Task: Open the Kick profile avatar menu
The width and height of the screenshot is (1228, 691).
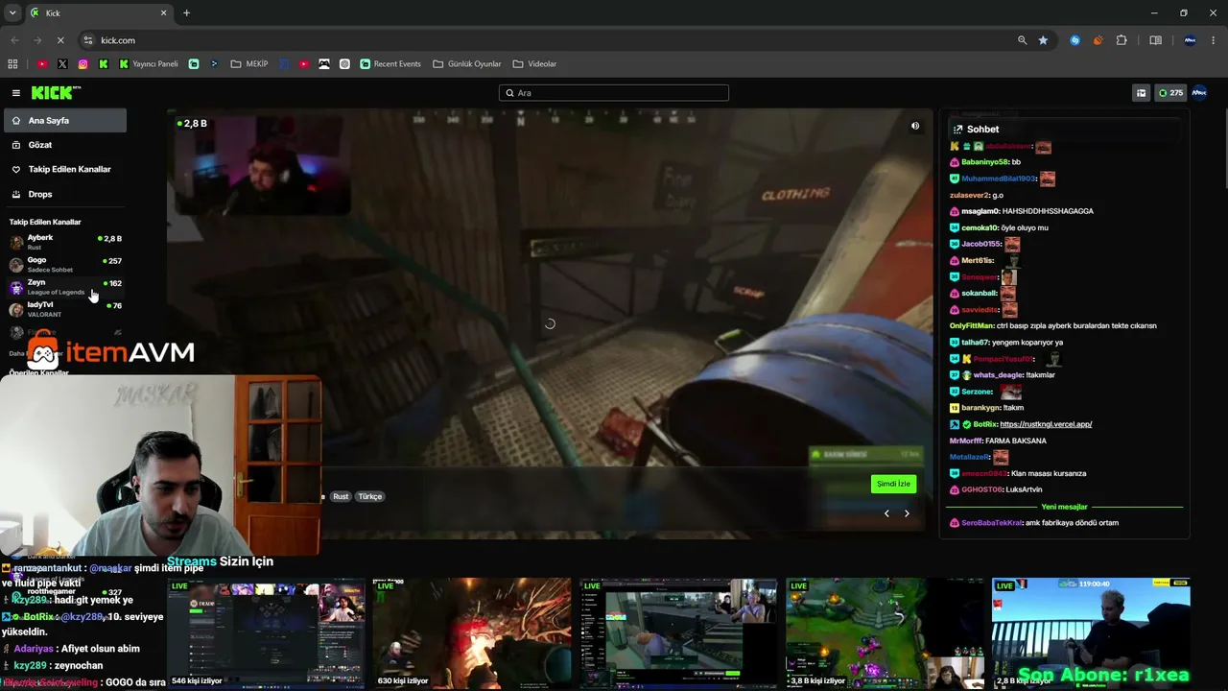Action: (x=1199, y=93)
